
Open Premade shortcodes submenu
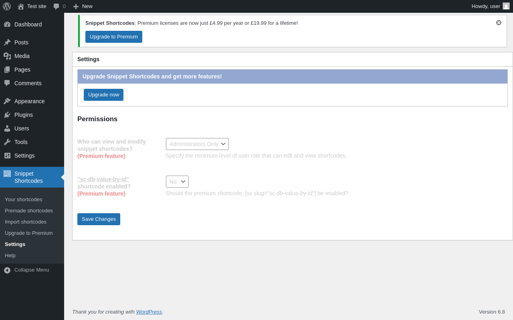pos(29,210)
